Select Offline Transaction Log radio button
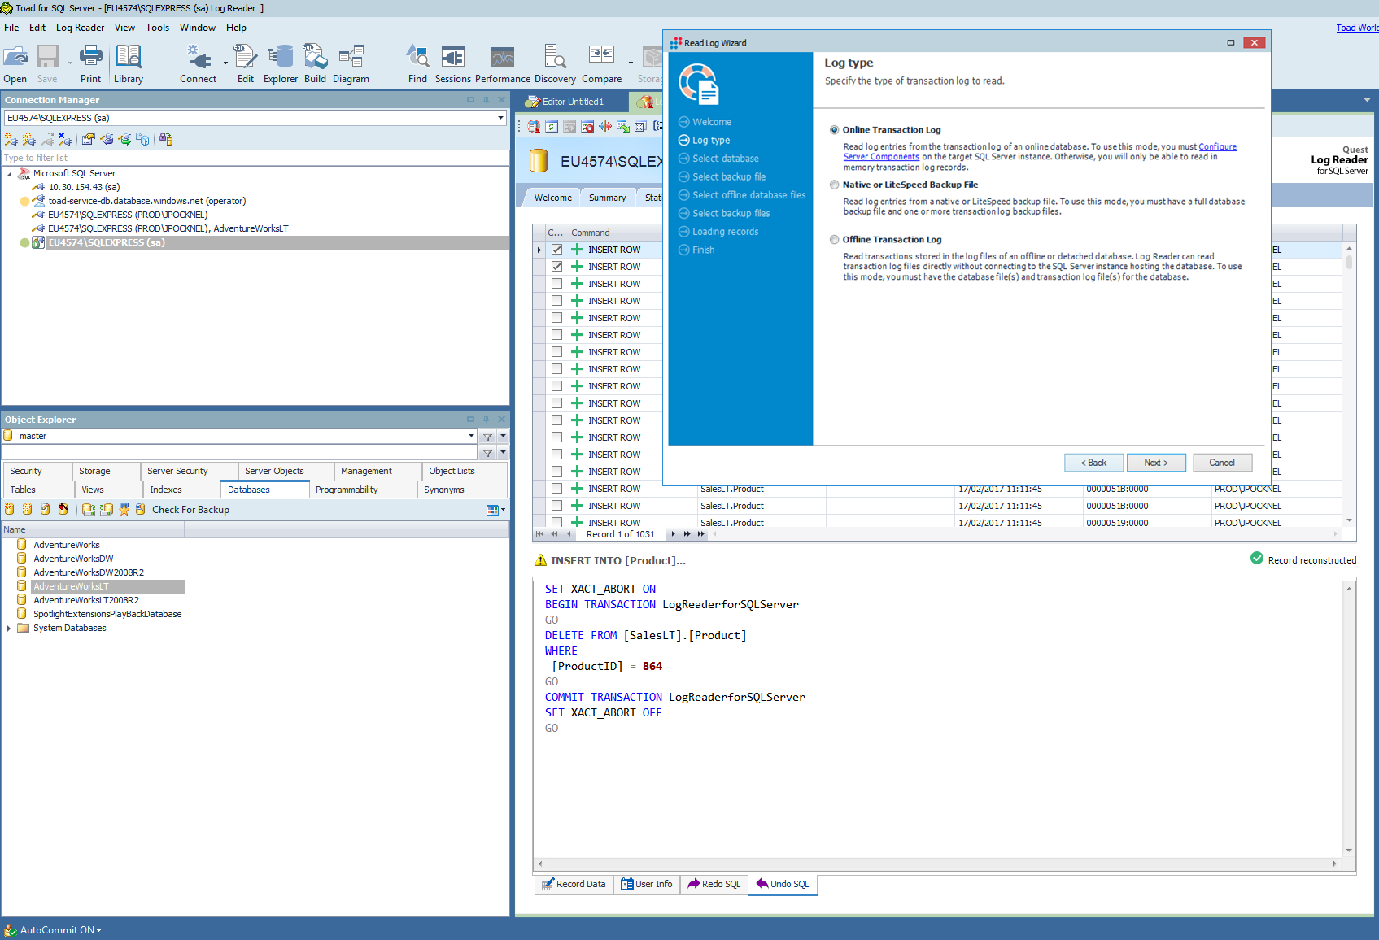 click(x=834, y=240)
